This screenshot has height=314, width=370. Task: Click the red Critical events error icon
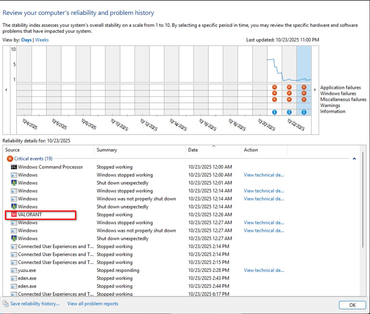click(10, 159)
